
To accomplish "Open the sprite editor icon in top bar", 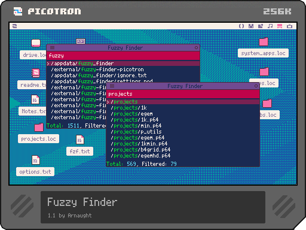I will tap(251, 26).
